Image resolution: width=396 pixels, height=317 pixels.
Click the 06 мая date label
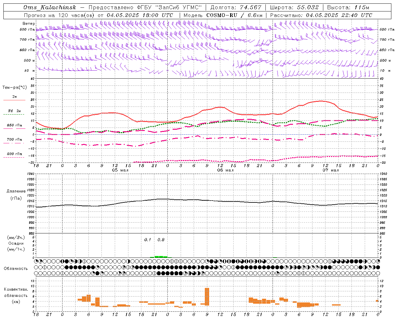(225, 170)
